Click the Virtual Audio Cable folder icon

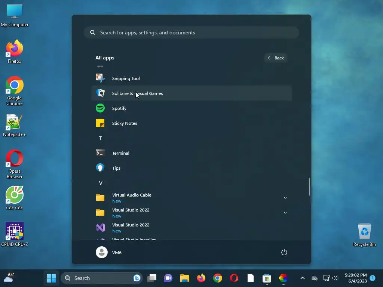100,197
